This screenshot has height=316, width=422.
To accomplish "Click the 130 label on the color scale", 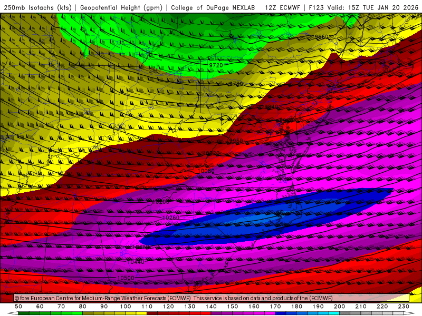I will point(190,307).
